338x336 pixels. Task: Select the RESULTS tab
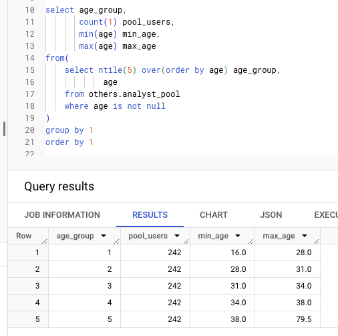[x=150, y=215]
